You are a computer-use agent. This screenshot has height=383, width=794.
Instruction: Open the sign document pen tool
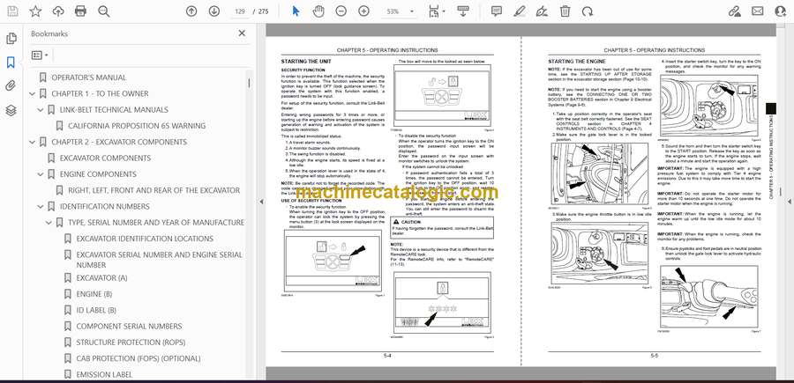pos(543,11)
